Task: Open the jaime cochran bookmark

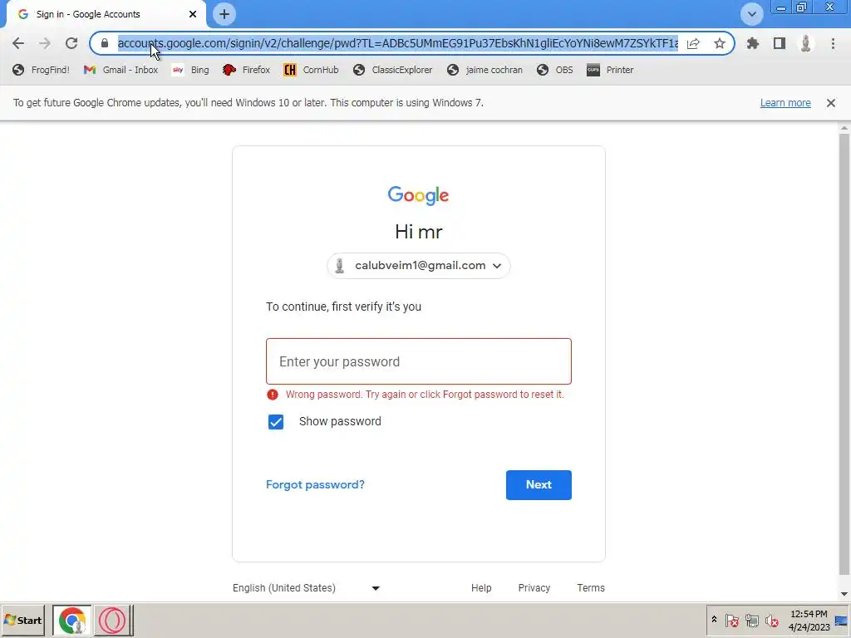Action: tap(485, 70)
